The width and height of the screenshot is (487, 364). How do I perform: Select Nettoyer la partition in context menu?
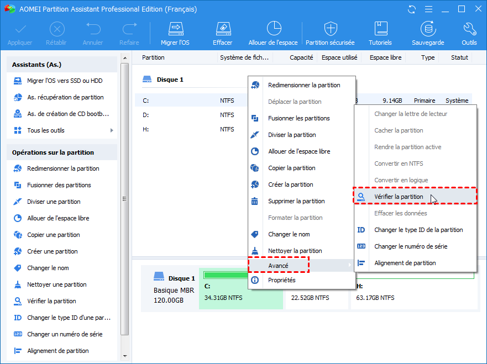[x=301, y=251]
